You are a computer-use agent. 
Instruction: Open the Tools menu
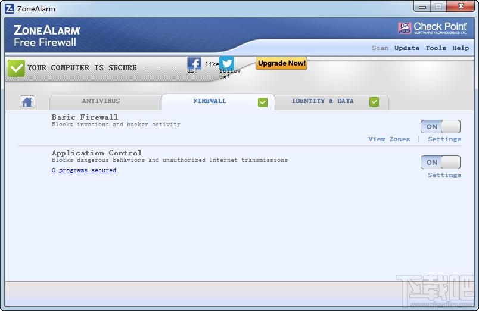[436, 48]
